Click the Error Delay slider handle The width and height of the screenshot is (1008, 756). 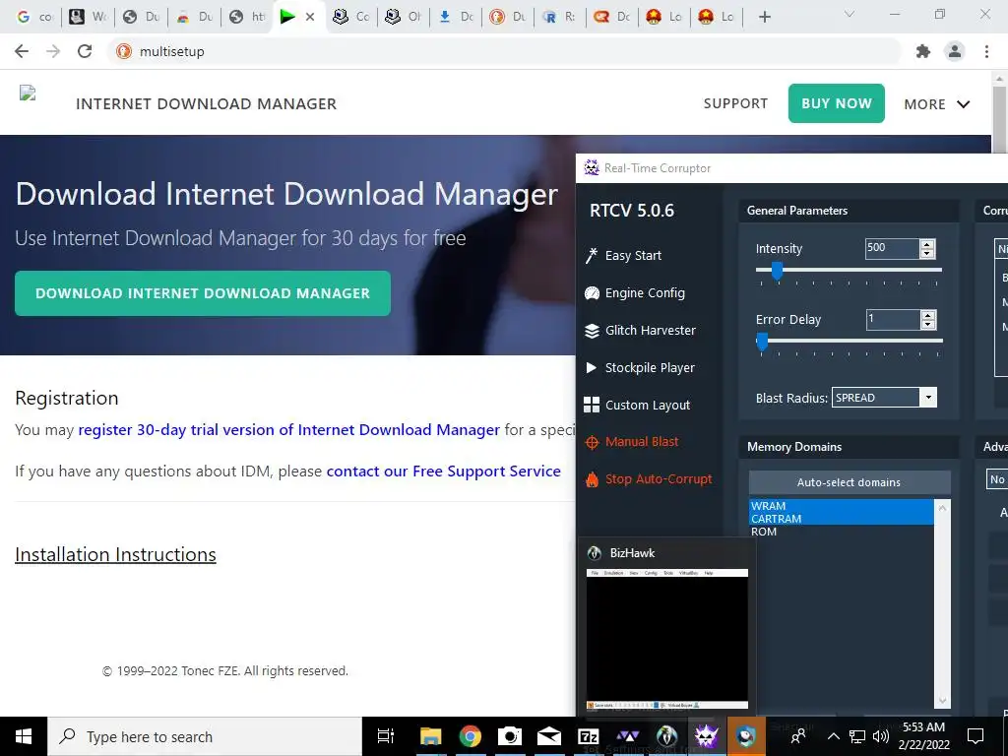point(762,342)
